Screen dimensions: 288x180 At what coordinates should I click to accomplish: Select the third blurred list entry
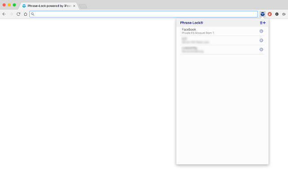[222, 49]
